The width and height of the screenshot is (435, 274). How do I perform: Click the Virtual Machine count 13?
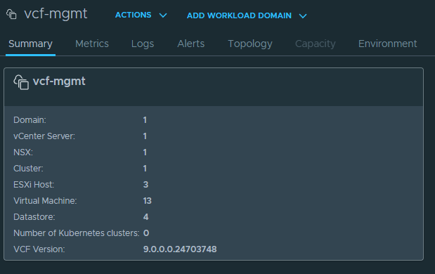coord(148,200)
